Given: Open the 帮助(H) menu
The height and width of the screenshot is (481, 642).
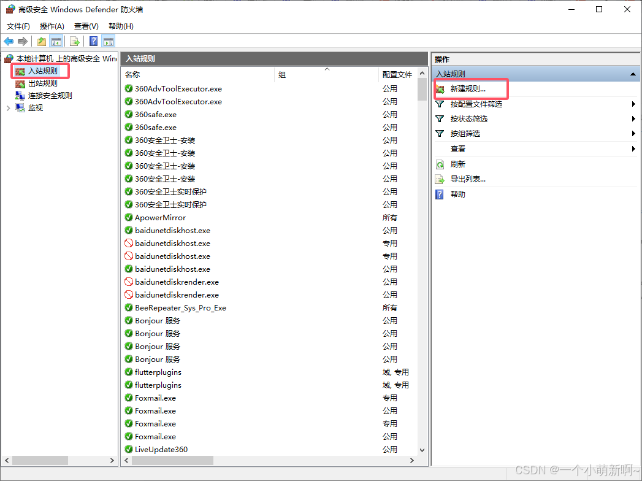Looking at the screenshot, I should pos(121,26).
